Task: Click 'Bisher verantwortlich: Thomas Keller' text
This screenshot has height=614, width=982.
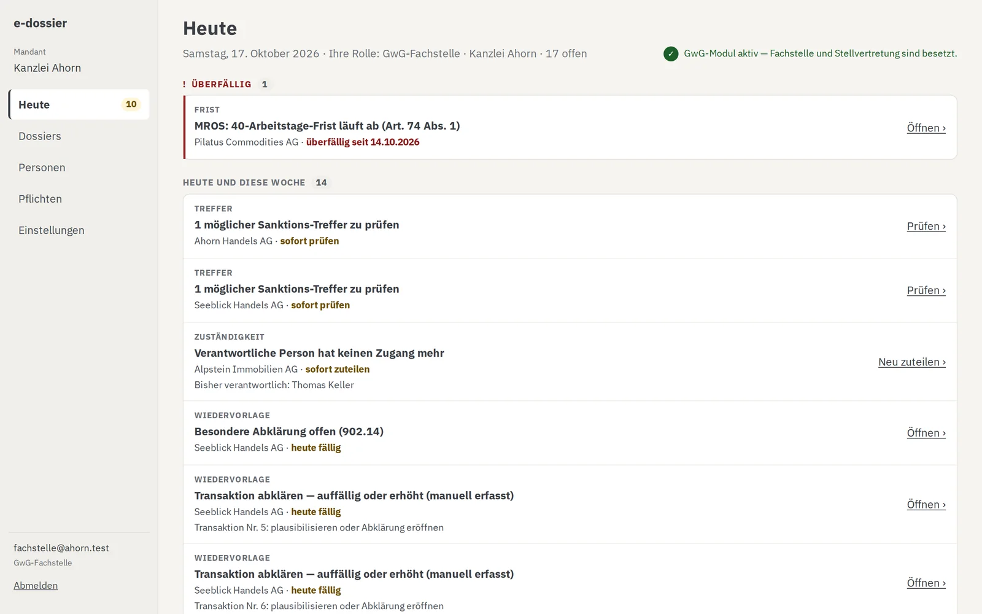Action: pyautogui.click(x=274, y=384)
